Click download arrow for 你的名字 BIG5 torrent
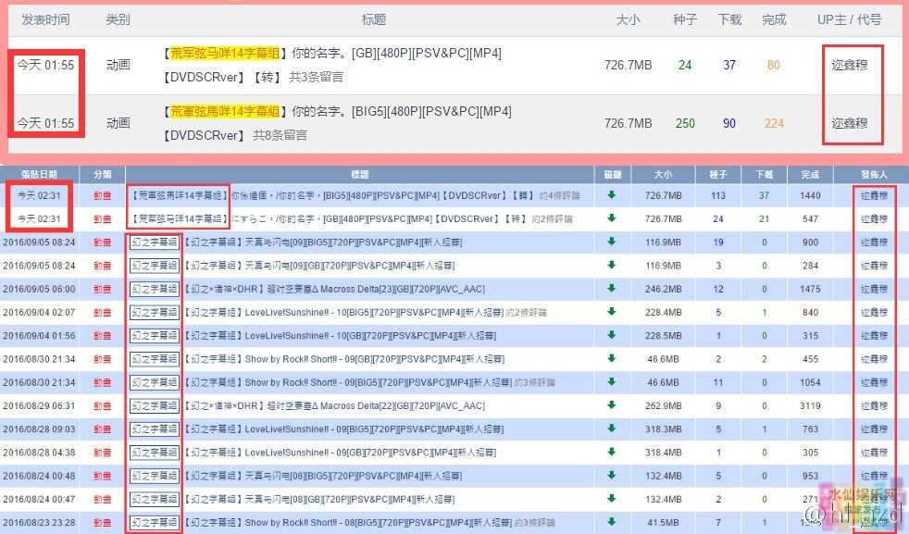 (x=612, y=196)
